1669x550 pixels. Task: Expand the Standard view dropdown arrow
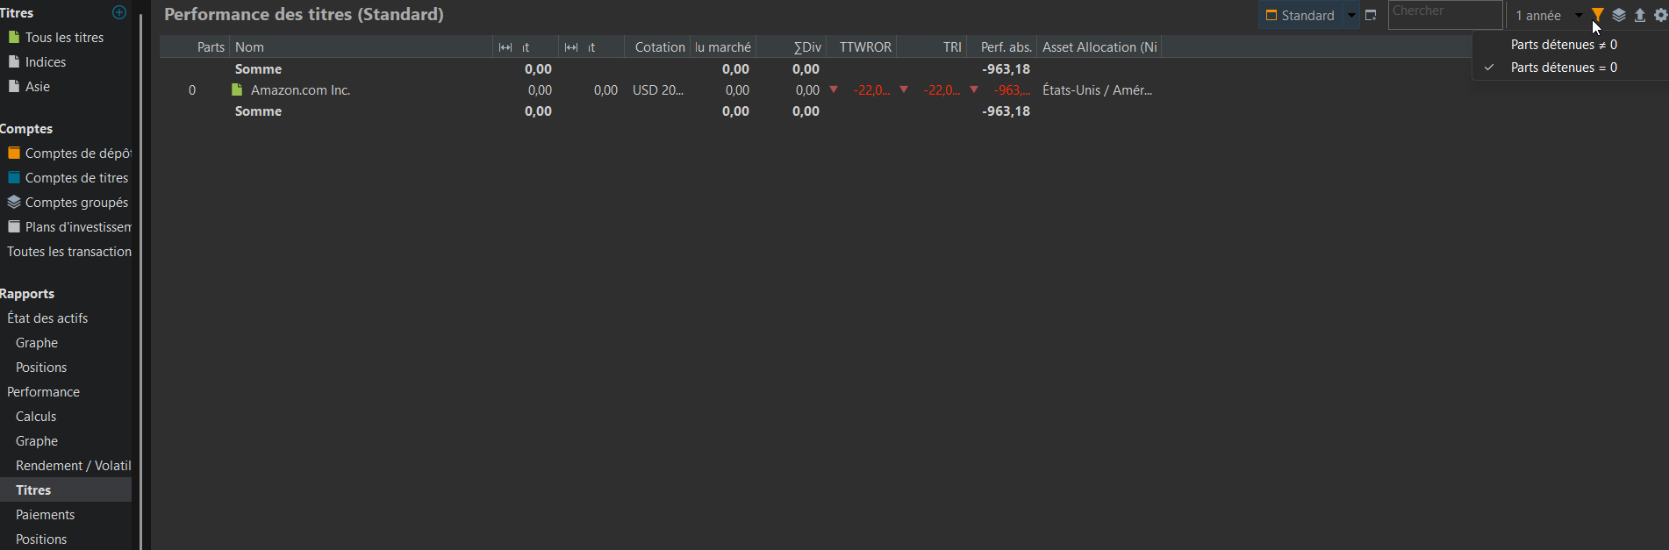tap(1351, 16)
